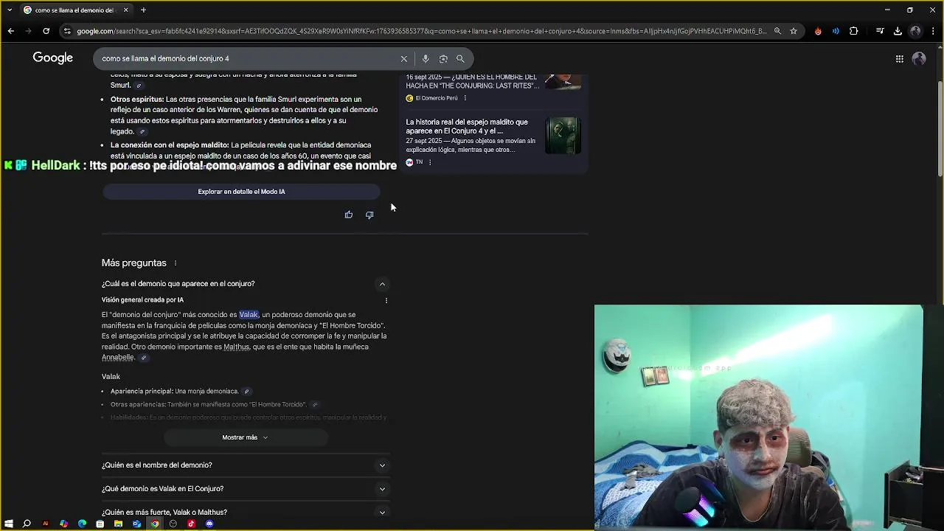
Task: Reload the page with the refresh icon
Action: (46, 31)
